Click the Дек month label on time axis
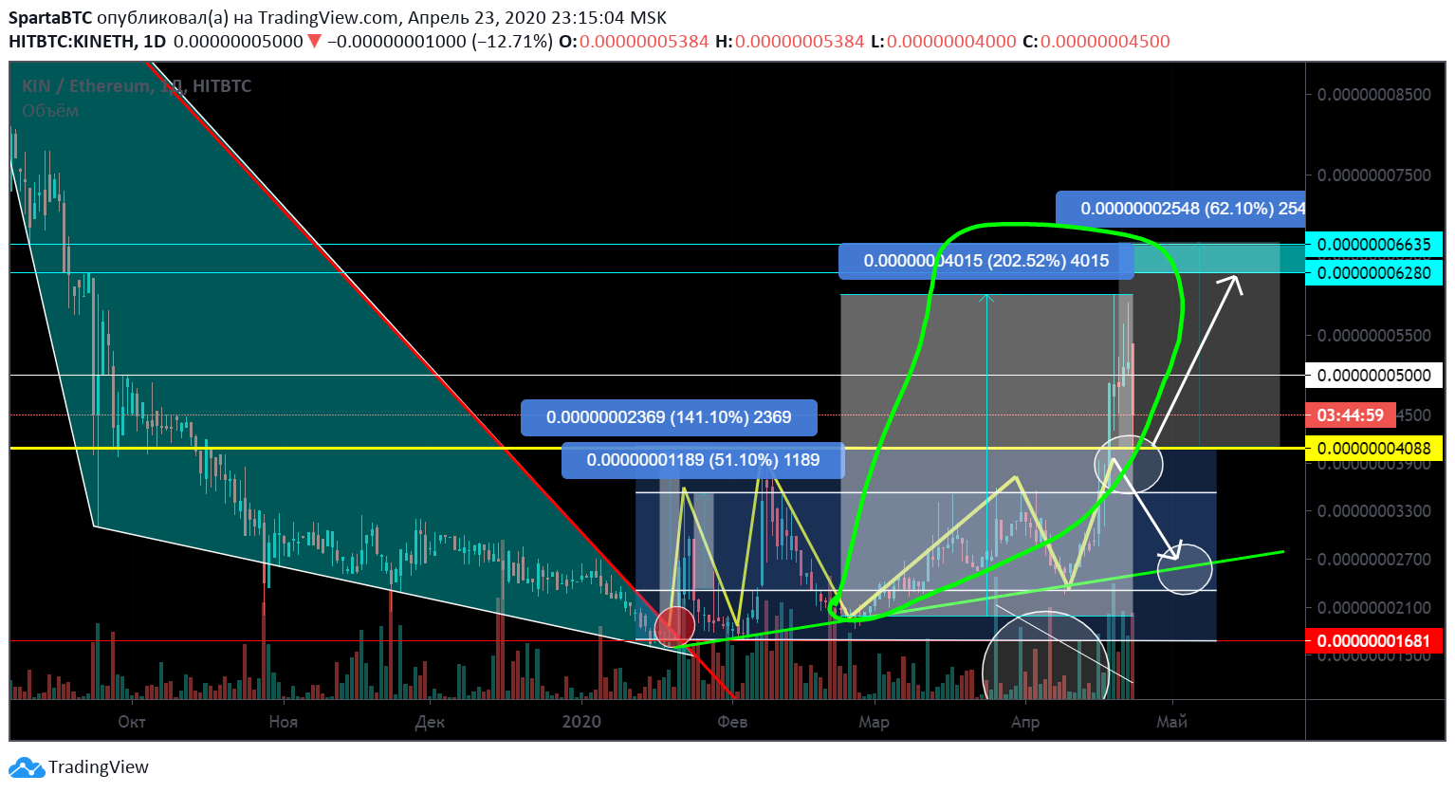The image size is (1455, 793). click(x=430, y=723)
